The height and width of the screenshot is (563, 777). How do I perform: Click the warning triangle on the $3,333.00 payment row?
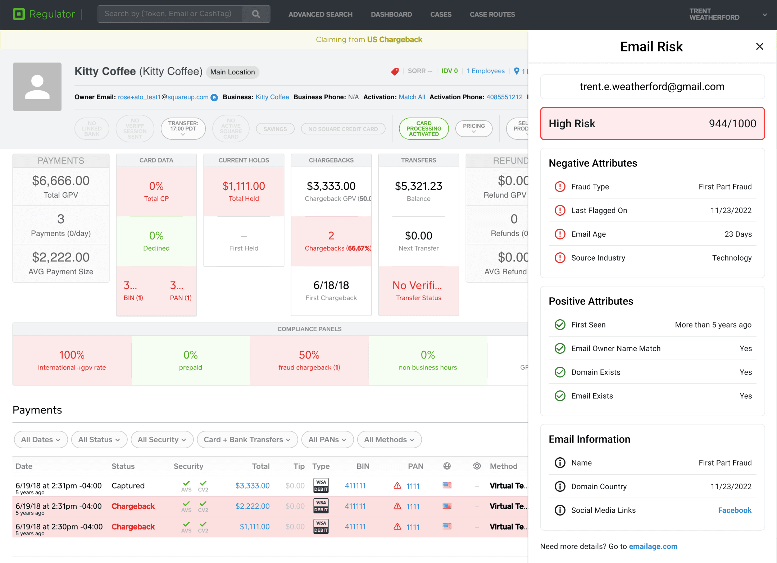click(x=397, y=486)
